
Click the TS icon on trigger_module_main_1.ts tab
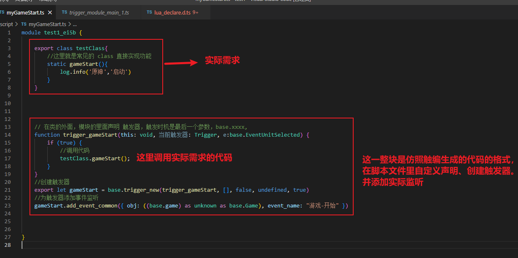pos(64,12)
